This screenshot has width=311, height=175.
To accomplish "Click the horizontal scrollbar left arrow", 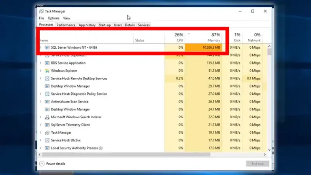I will [40, 154].
